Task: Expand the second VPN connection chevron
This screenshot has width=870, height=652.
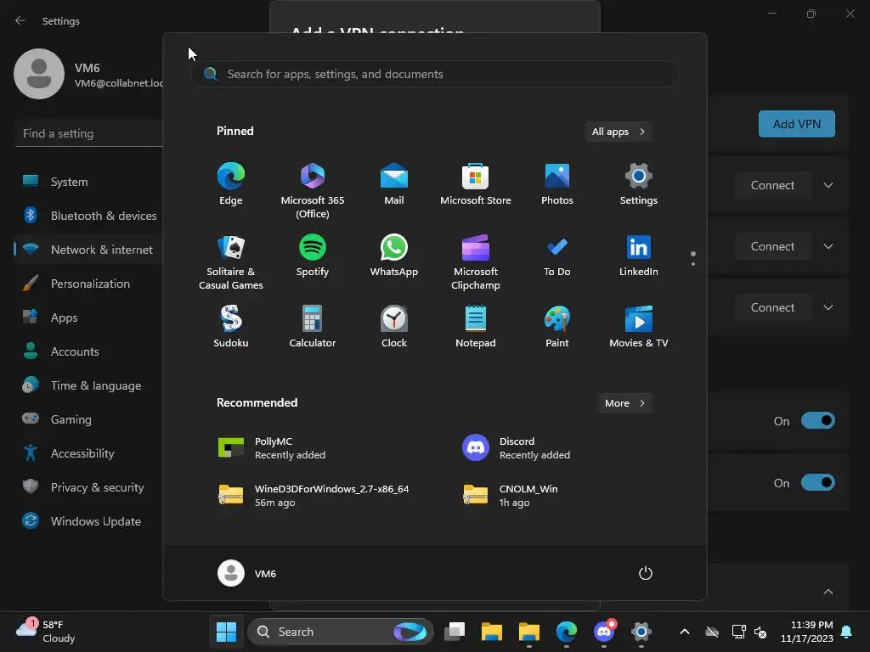Action: click(828, 246)
